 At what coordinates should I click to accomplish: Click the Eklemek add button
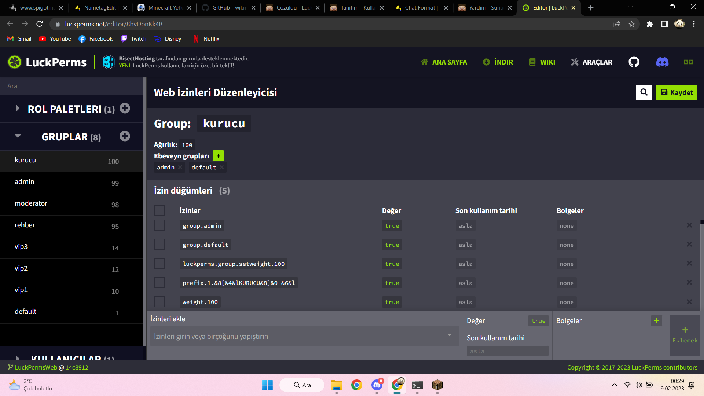pos(685,335)
